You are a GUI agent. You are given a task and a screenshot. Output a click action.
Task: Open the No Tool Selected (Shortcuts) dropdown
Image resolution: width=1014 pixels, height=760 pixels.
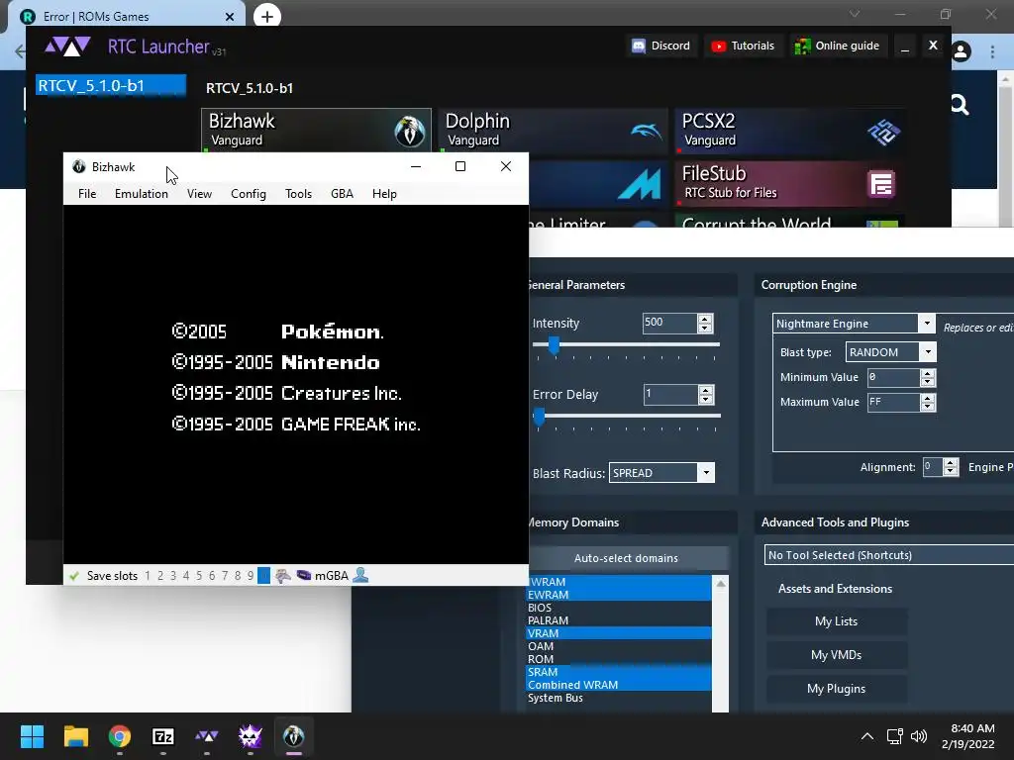[888, 554]
